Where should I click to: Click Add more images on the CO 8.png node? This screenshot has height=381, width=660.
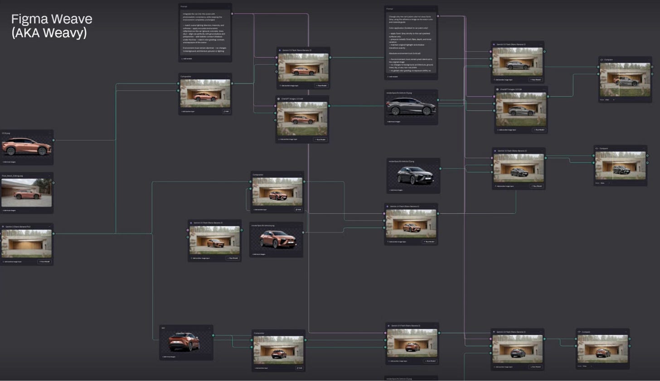[x=9, y=162]
